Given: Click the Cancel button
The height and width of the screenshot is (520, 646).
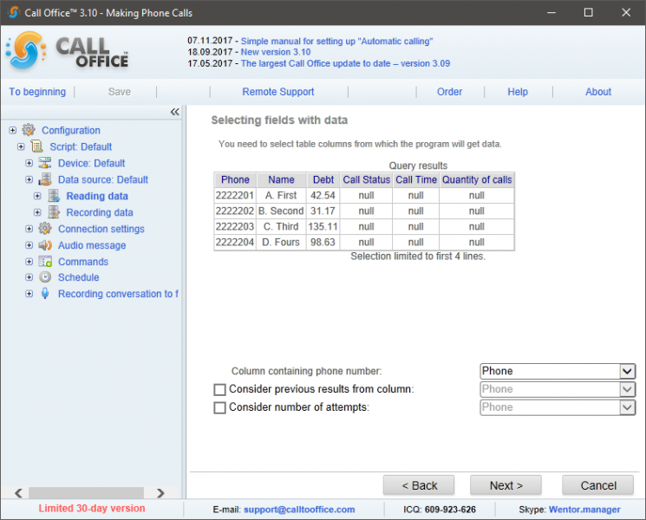Looking at the screenshot, I should point(597,485).
